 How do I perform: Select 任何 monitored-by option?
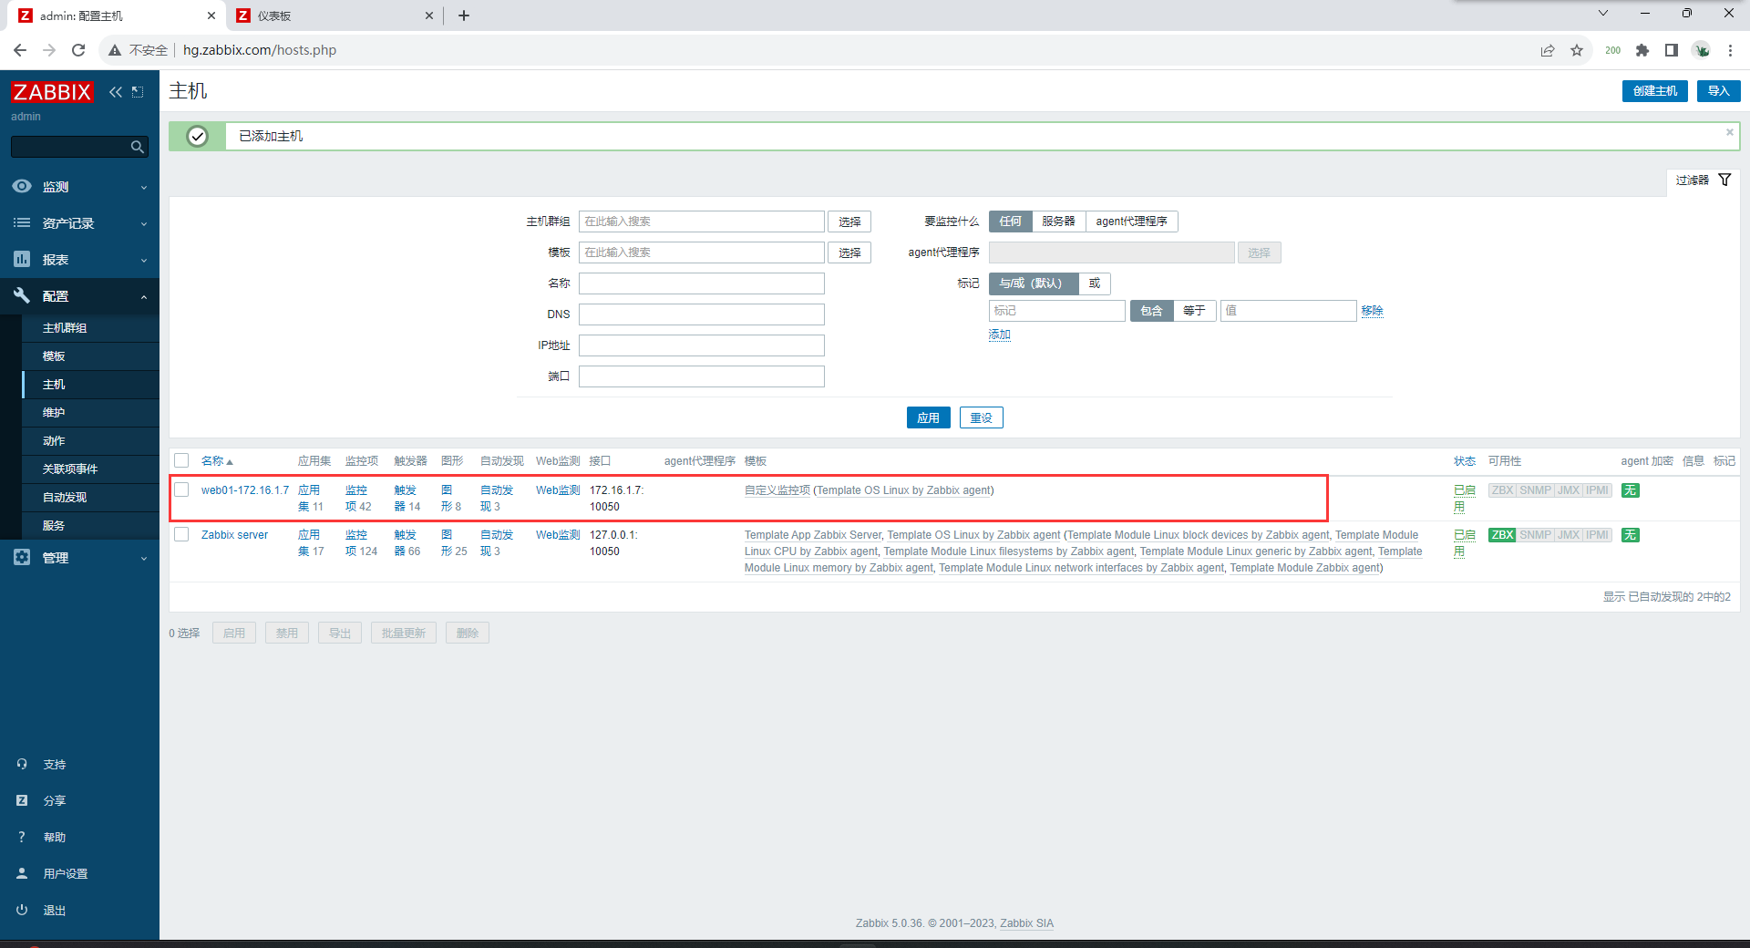[1010, 222]
